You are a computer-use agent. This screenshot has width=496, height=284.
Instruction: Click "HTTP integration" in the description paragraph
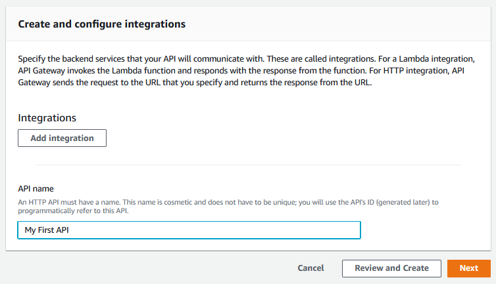(x=416, y=71)
